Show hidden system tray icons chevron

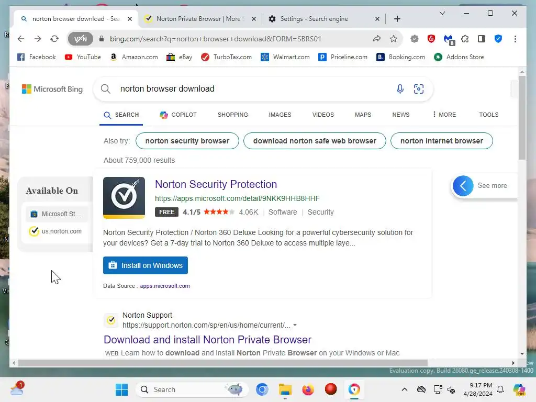405,389
